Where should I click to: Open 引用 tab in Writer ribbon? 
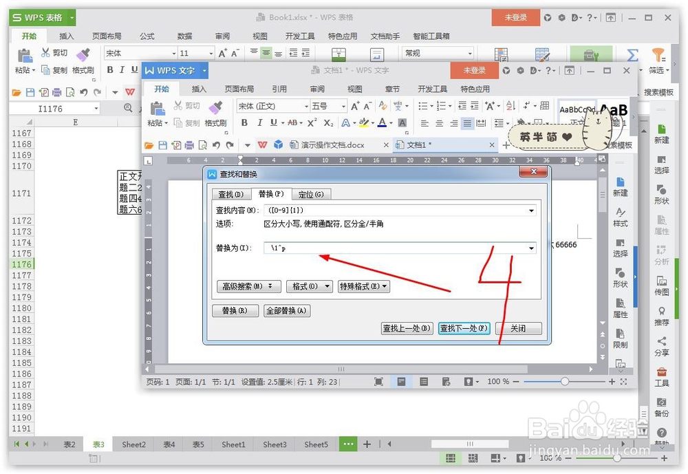pos(279,89)
